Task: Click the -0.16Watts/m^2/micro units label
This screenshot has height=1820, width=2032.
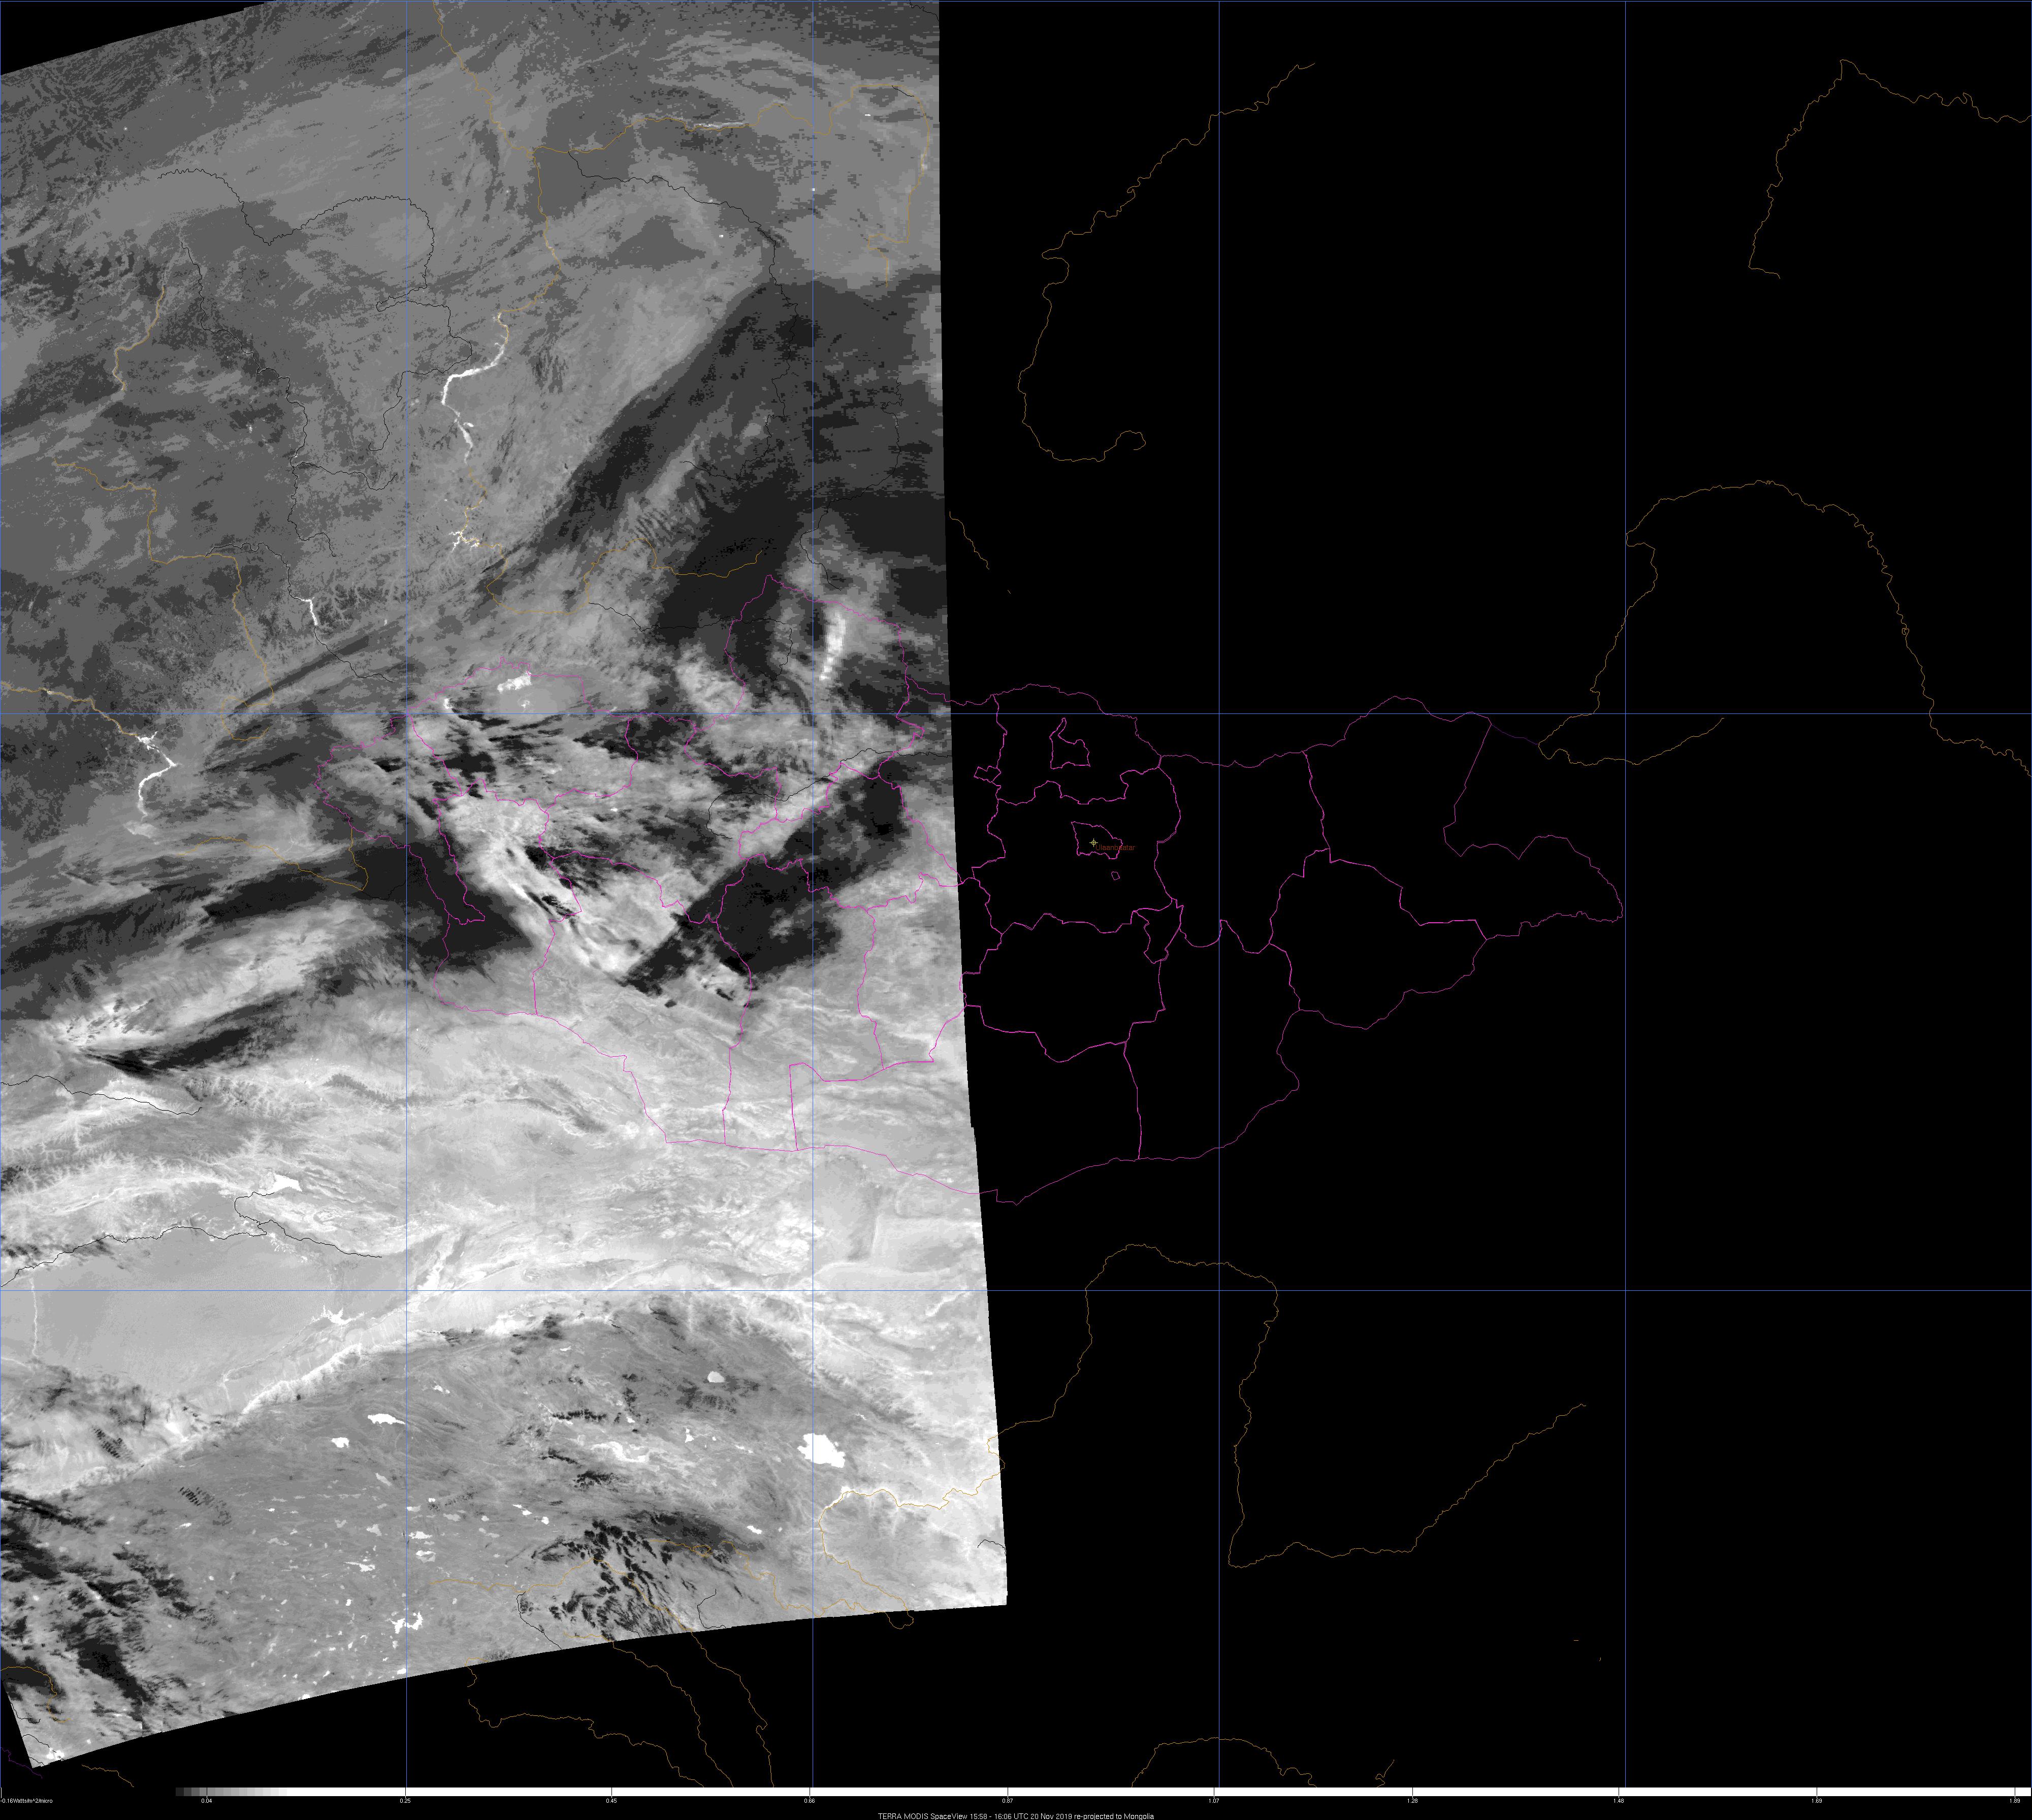Action: (x=26, y=1801)
